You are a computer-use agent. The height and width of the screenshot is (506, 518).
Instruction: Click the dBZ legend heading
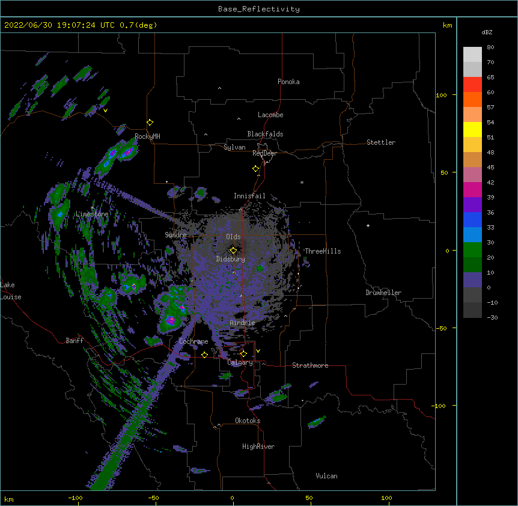click(487, 32)
